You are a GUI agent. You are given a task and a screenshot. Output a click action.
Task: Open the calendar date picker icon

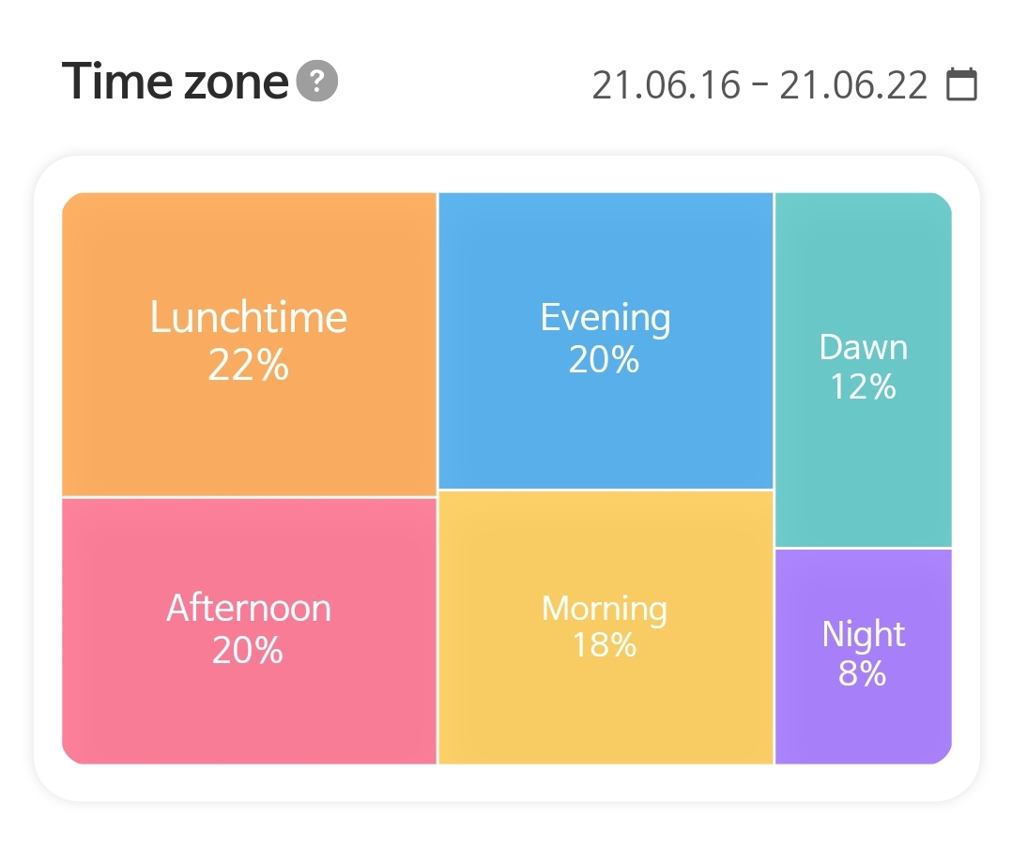[961, 84]
